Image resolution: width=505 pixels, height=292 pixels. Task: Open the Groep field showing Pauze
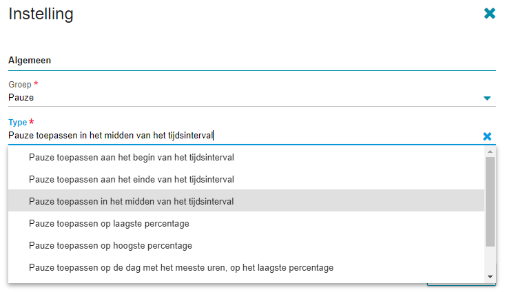pos(252,98)
